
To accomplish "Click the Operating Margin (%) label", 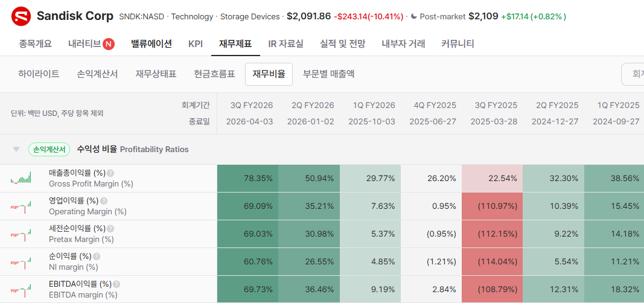I will [x=88, y=212].
